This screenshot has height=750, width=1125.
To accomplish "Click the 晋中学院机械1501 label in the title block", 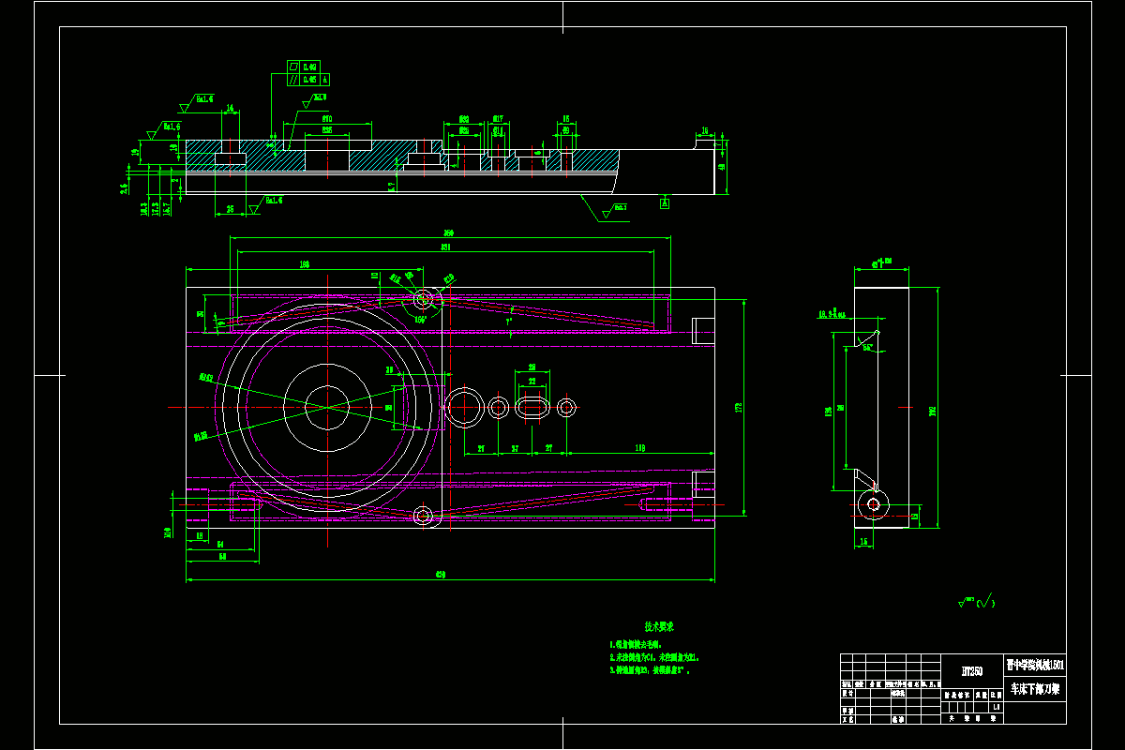I will pyautogui.click(x=1035, y=665).
